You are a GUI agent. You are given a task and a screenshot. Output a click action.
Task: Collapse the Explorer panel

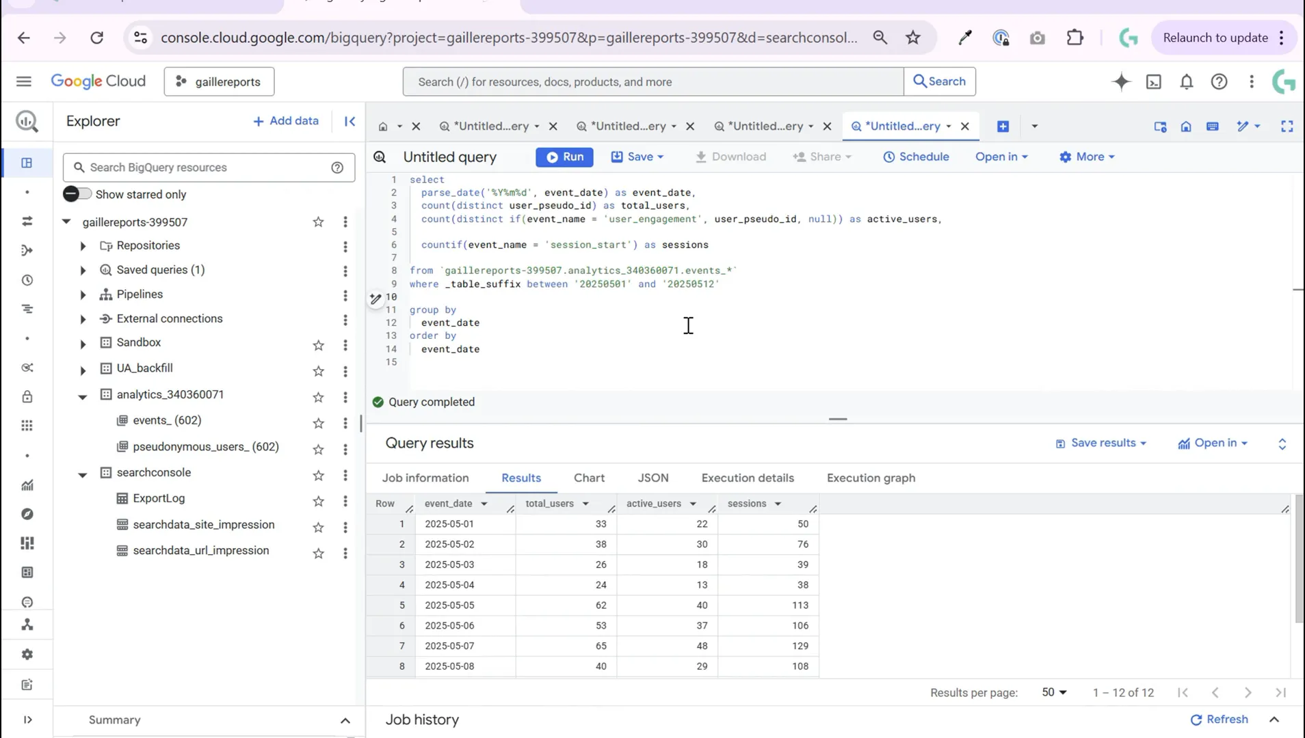coord(350,121)
